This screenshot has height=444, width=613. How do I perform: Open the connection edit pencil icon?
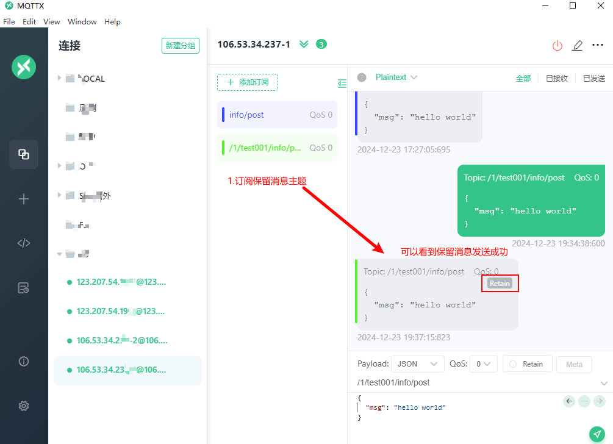[x=578, y=45]
